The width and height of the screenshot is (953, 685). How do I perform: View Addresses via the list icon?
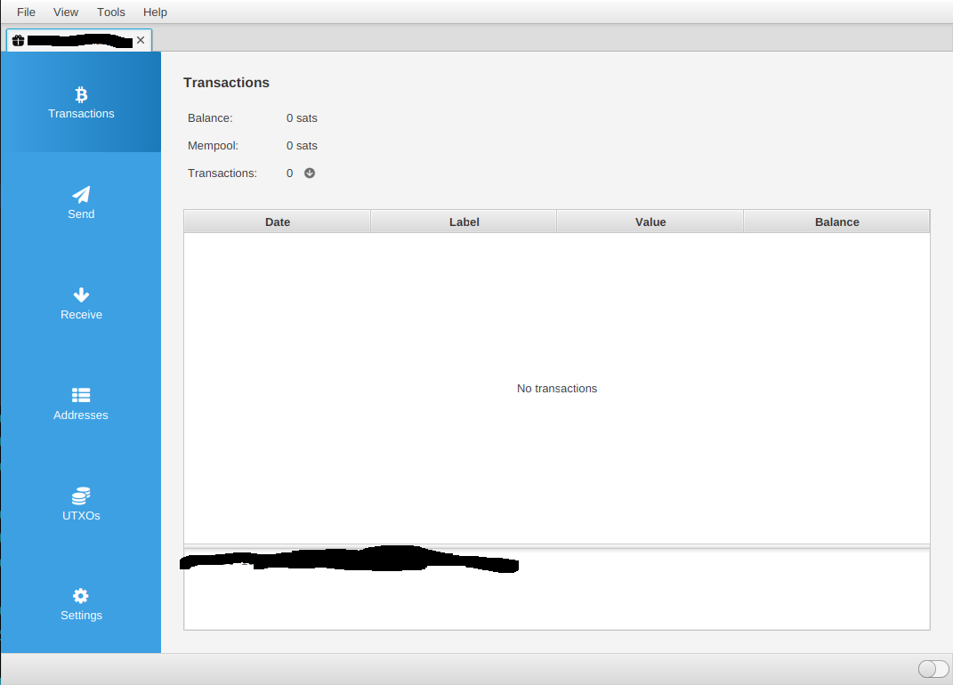(x=81, y=395)
